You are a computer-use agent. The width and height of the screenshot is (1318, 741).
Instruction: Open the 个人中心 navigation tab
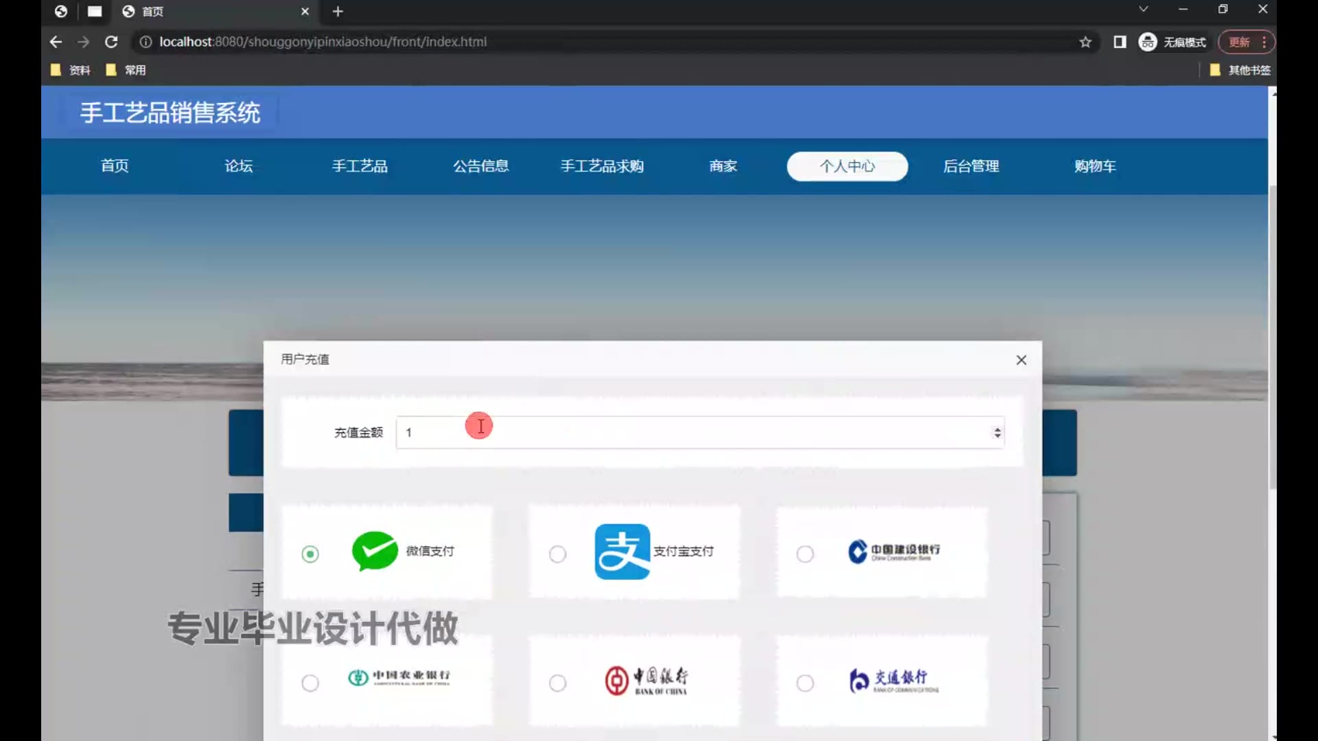click(847, 166)
